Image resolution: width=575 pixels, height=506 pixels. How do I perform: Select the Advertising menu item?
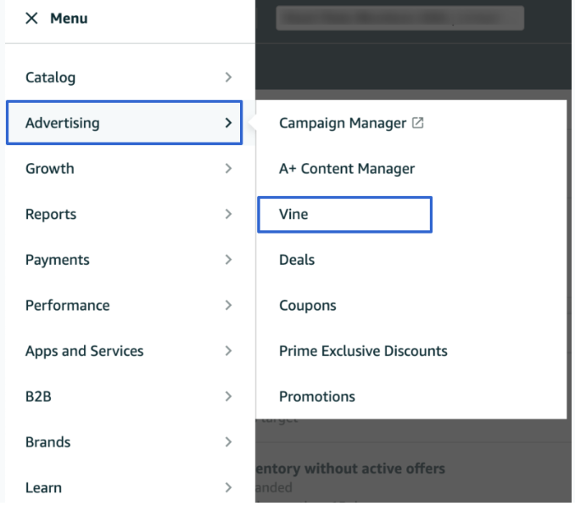tap(125, 122)
